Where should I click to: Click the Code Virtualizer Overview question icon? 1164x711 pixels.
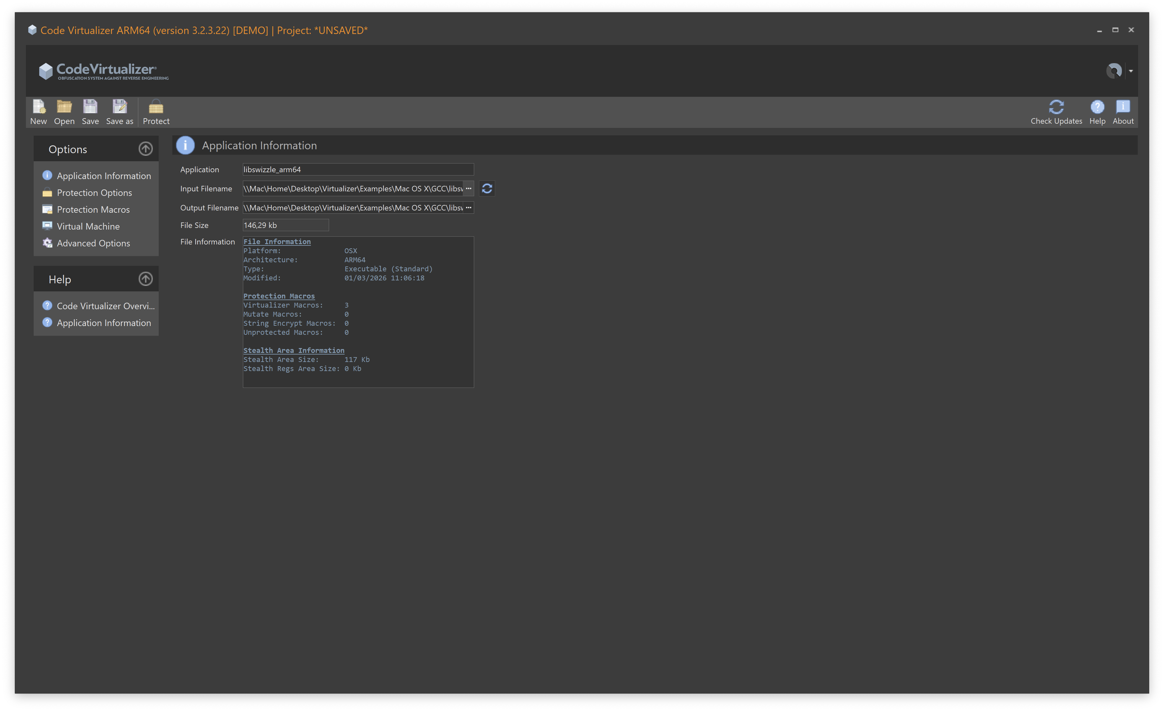47,305
